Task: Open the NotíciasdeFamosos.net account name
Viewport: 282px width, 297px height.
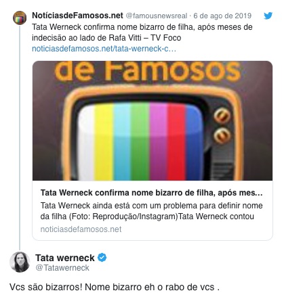Action: tap(77, 16)
